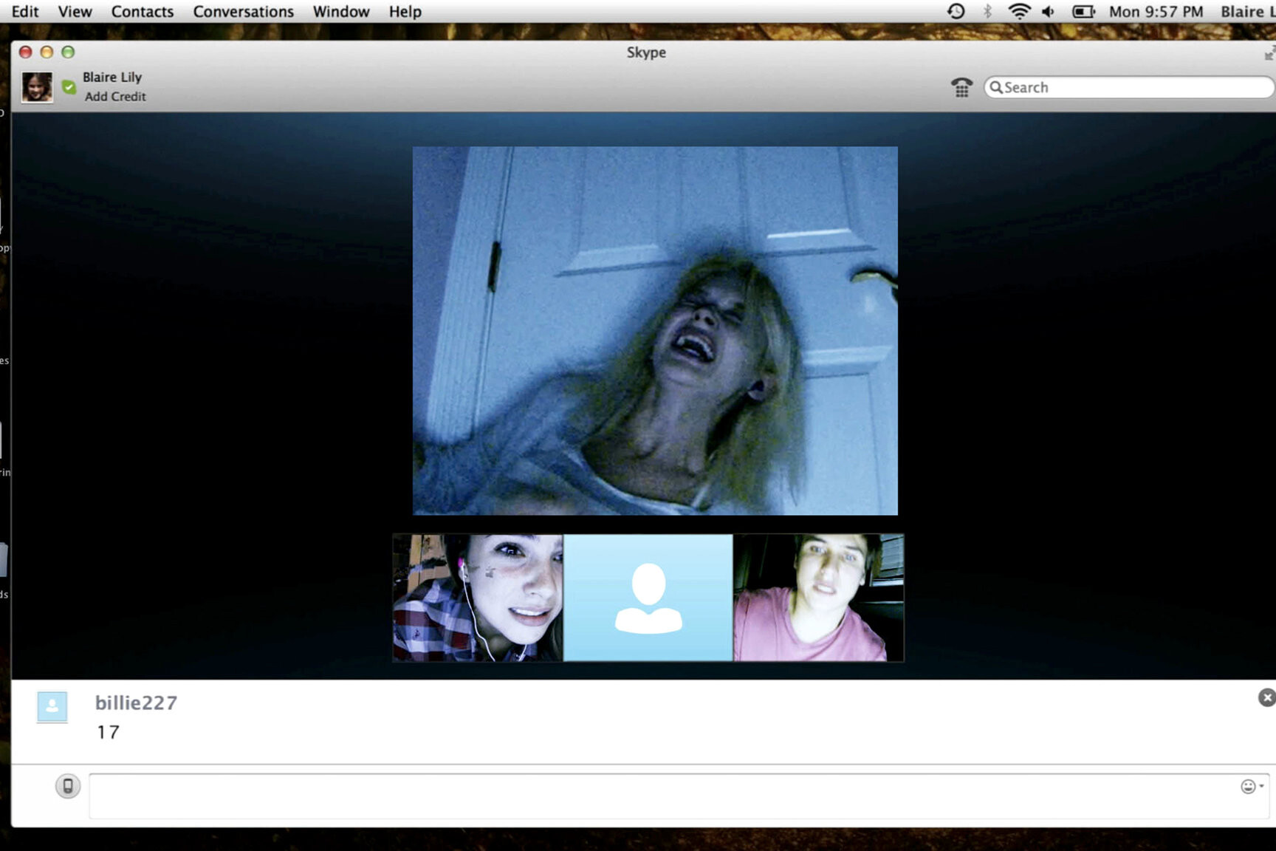Toggle Skype window full screen arrows

[x=1269, y=53]
